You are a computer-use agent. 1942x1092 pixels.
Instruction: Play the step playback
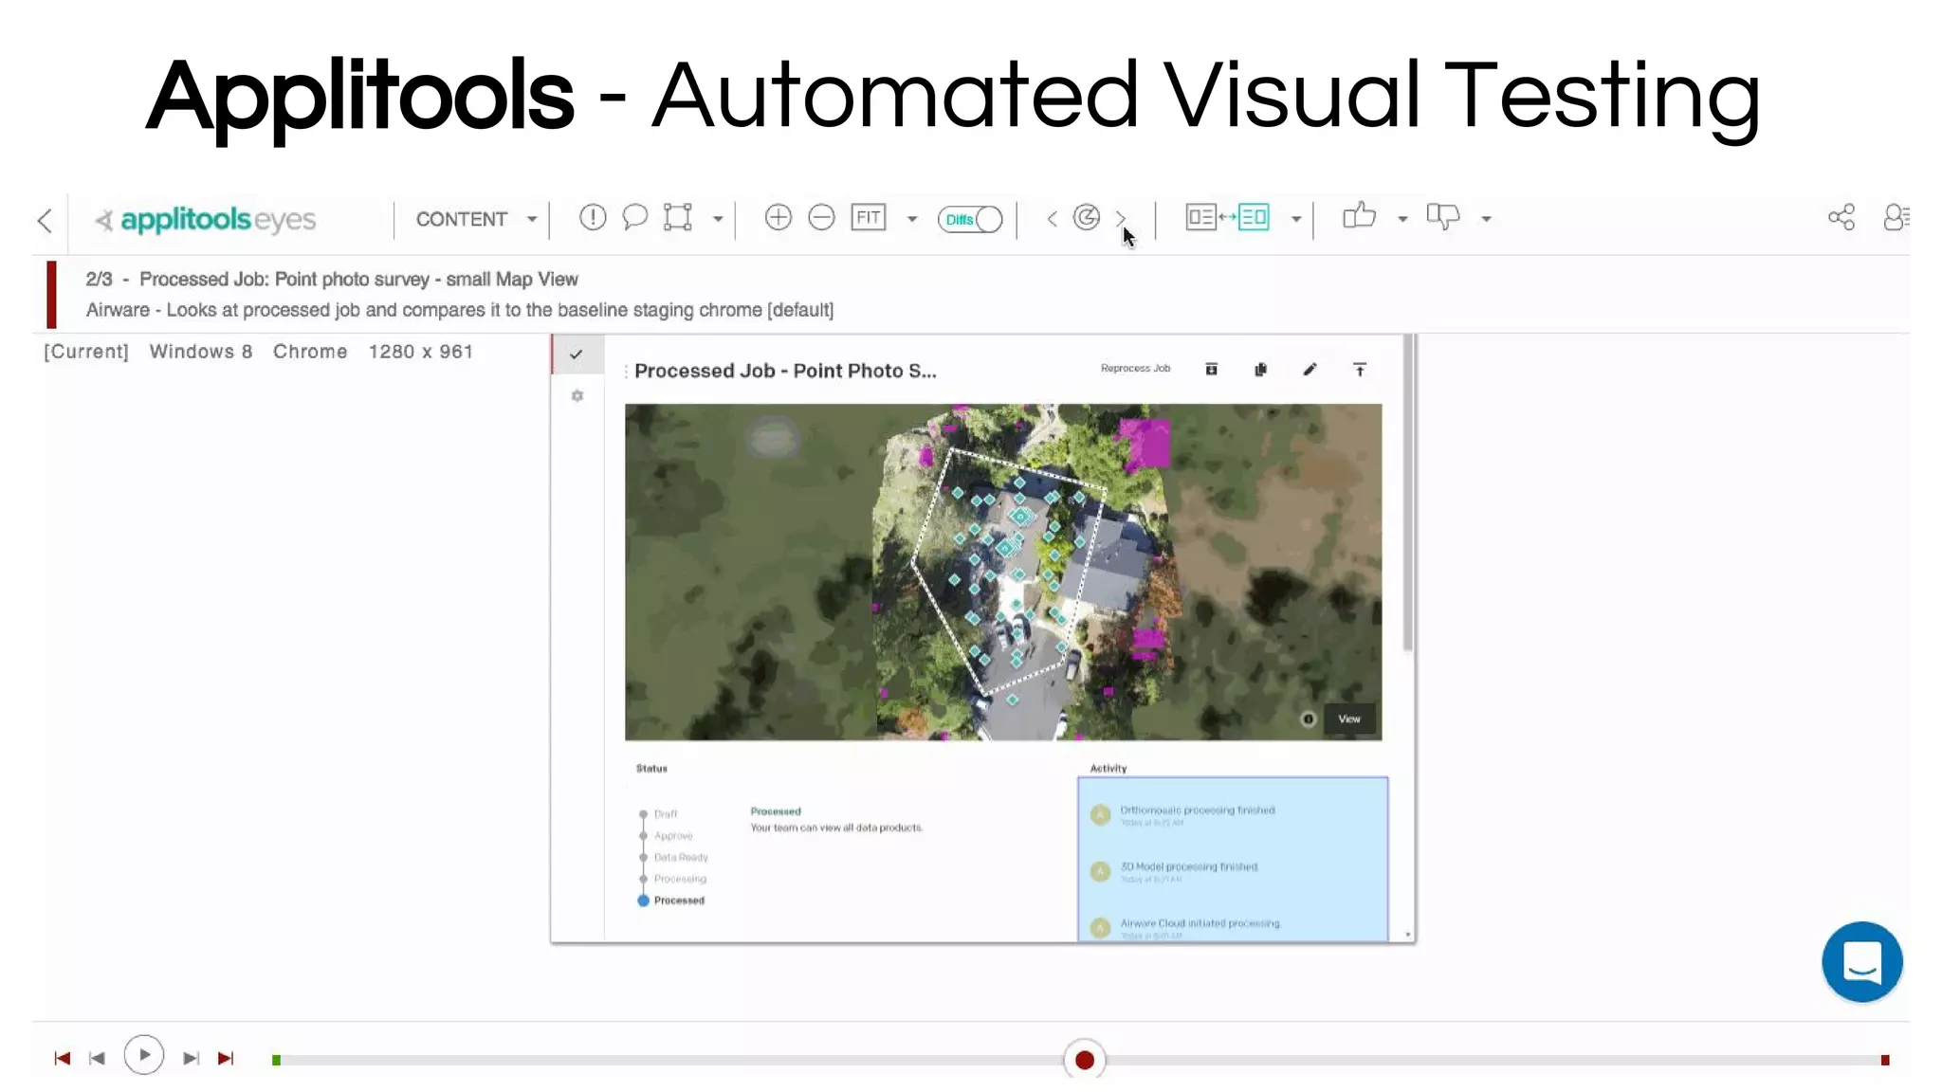(144, 1055)
